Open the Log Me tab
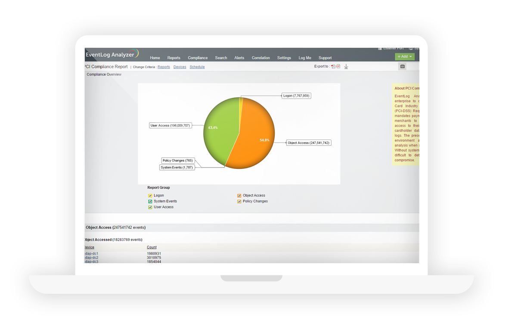Screen dimensions: 518x336 click(x=305, y=58)
